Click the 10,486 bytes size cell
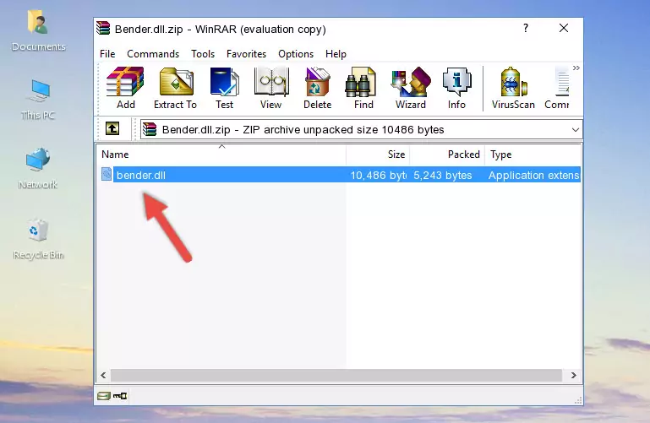 [x=379, y=175]
